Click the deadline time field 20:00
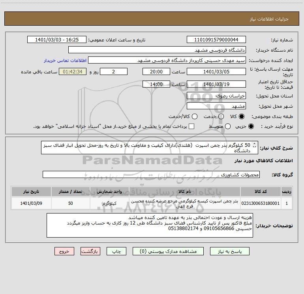 (156, 71)
